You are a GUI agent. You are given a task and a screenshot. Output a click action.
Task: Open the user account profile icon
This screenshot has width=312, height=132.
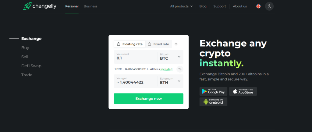pyautogui.click(x=269, y=6)
